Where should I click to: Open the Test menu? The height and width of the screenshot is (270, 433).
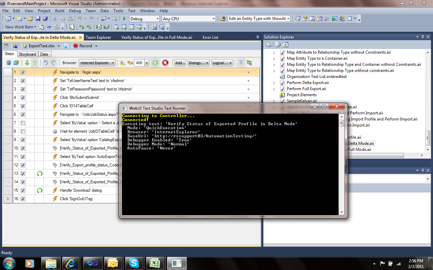(x=132, y=11)
